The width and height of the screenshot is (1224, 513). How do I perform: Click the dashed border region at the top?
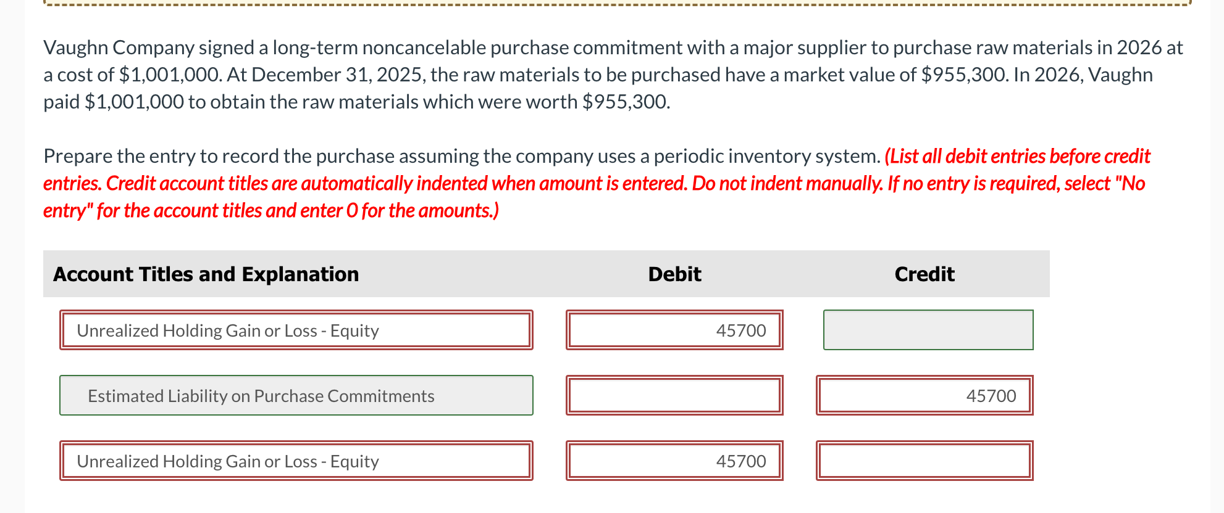coord(611,5)
